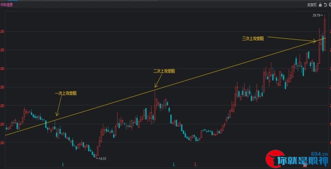Select the 一次上攻受阻 annotation text
The width and height of the screenshot is (331, 169).
(x=66, y=93)
